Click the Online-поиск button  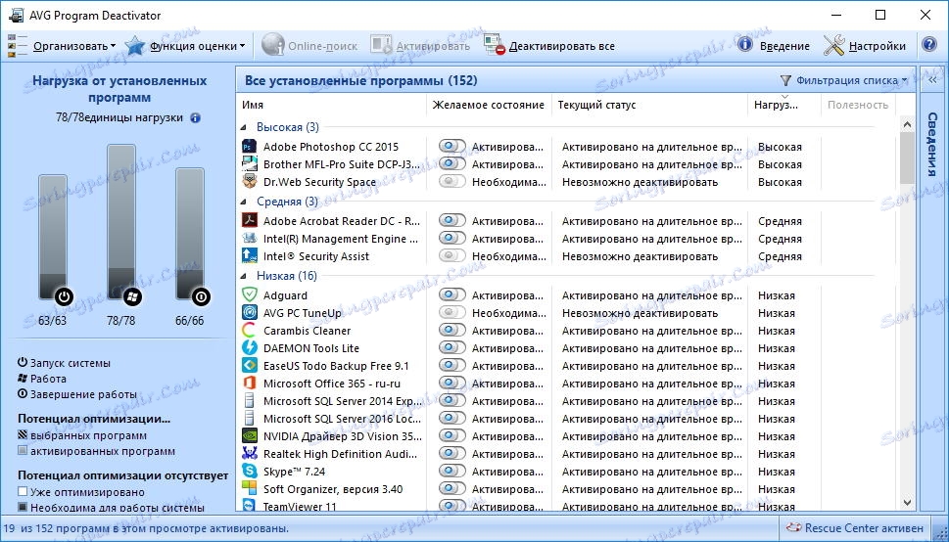(x=309, y=46)
